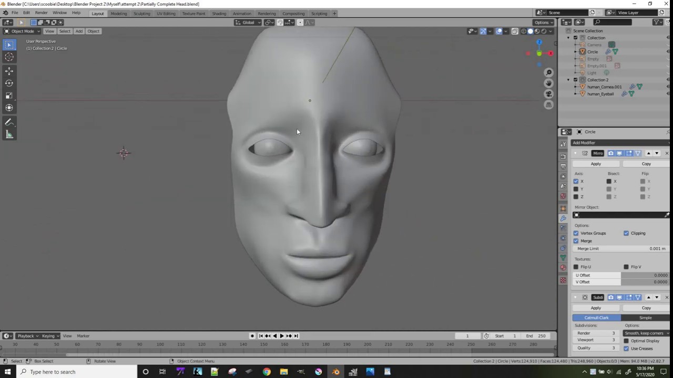Jump to the timeline end frame
The width and height of the screenshot is (673, 378).
pos(296,336)
